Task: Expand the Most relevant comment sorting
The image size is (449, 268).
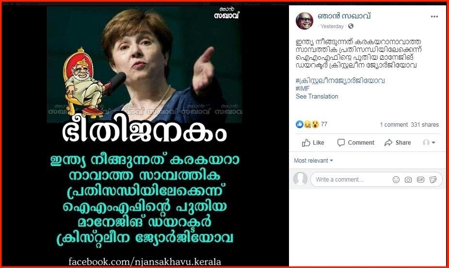Action: coord(313,161)
